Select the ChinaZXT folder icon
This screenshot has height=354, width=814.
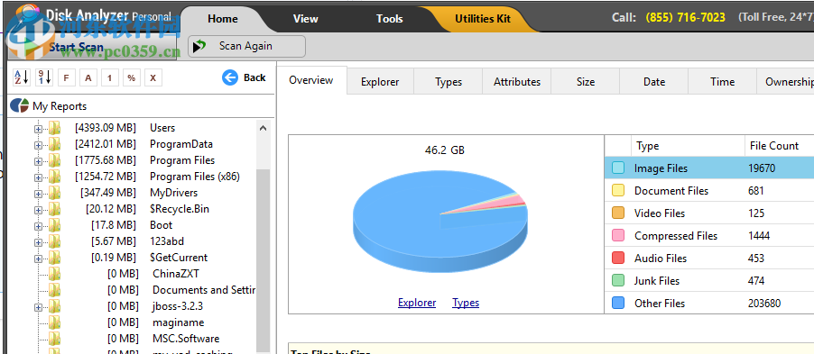(54, 274)
